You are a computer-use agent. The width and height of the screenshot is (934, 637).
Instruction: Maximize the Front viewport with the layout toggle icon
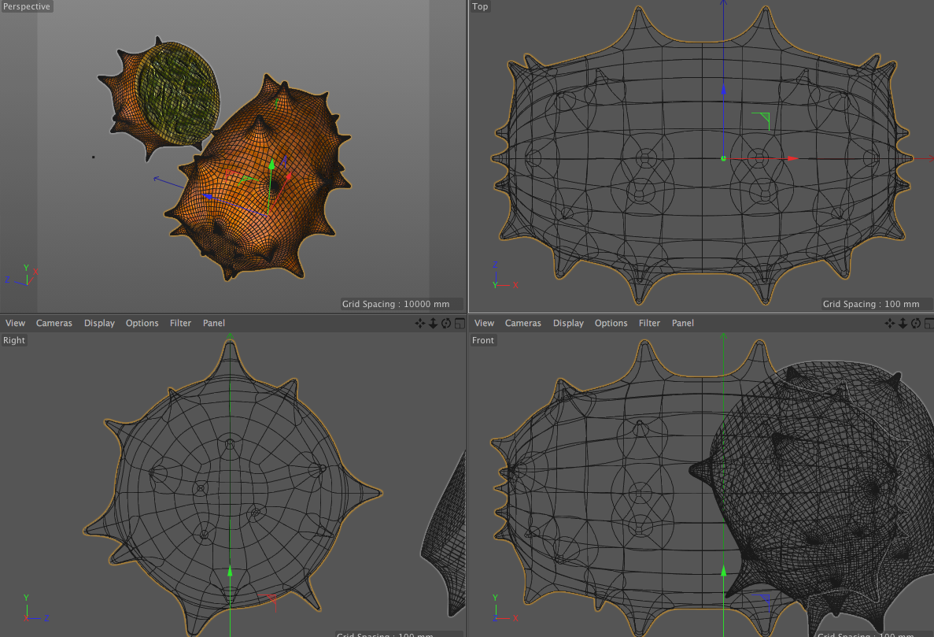(928, 323)
